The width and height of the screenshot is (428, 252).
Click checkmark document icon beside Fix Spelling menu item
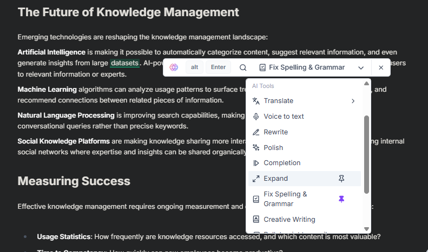[x=256, y=199]
